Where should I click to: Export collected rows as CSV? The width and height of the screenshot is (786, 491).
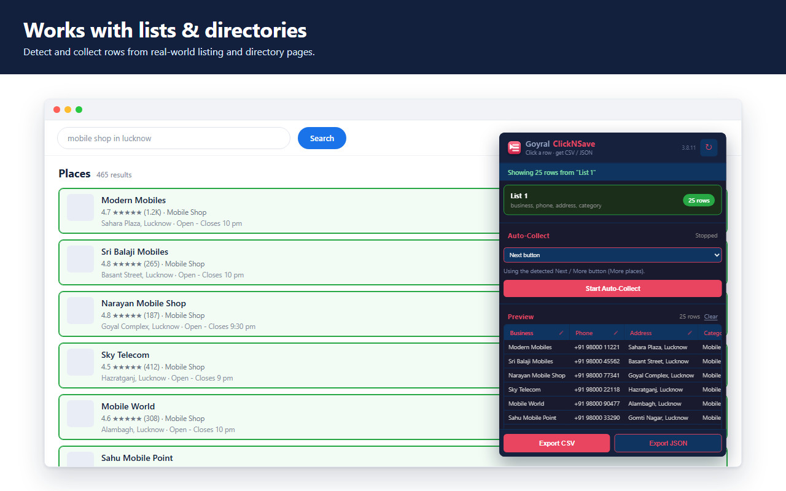coord(556,443)
